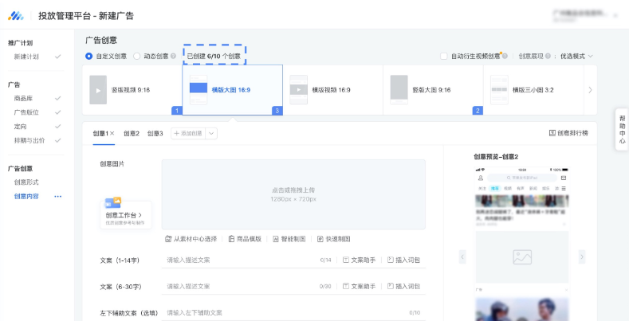Screen dimensions: 629x321
Task: Select the 竖版视频 9:16 format thumbnail
Action: (x=98, y=89)
